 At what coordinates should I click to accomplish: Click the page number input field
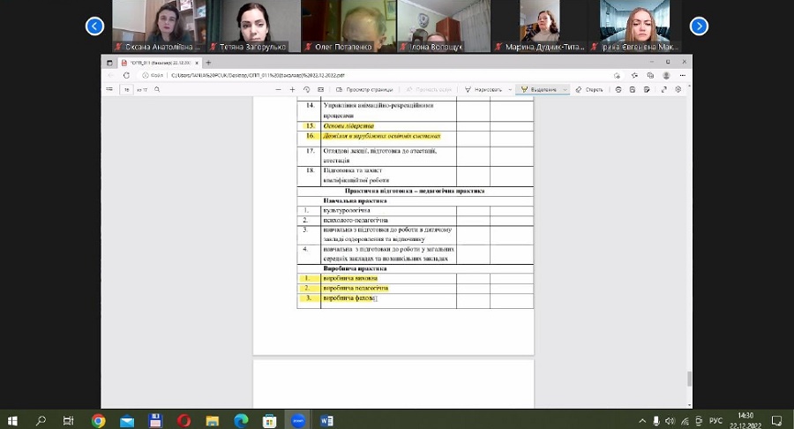tap(128, 89)
